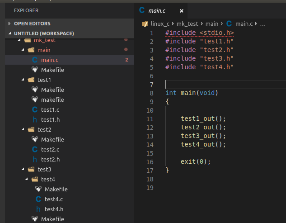Open test2.h header file
The image size is (286, 223).
(69, 159)
